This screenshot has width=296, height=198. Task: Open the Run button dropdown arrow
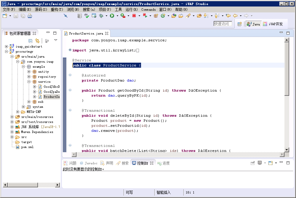coord(117,16)
